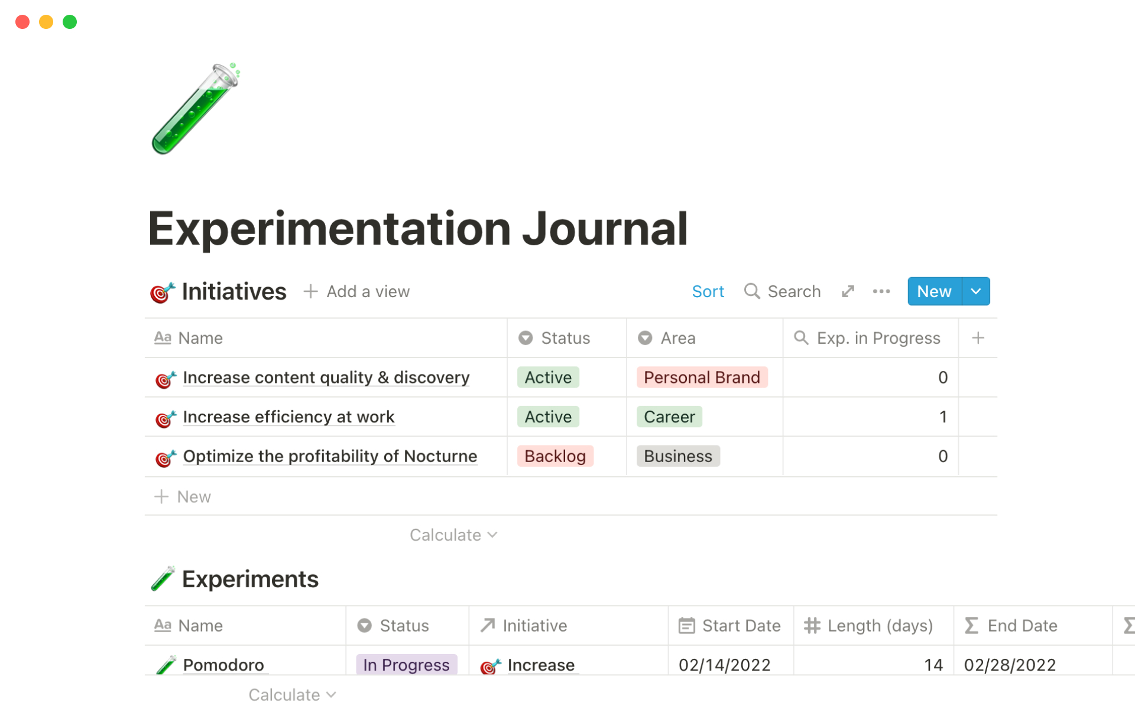Open 'Increase efficiency at work' initiative
This screenshot has height=709, width=1135.
tap(288, 417)
